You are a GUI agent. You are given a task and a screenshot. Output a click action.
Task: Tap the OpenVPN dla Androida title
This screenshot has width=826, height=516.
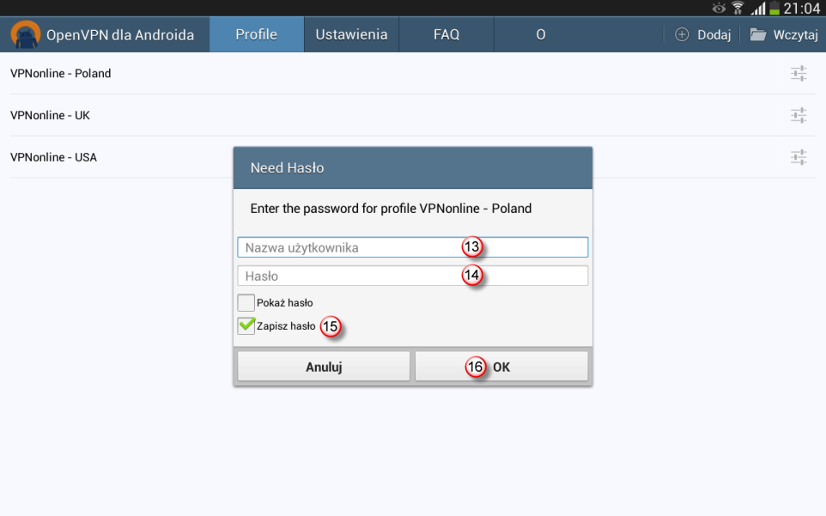click(x=120, y=34)
